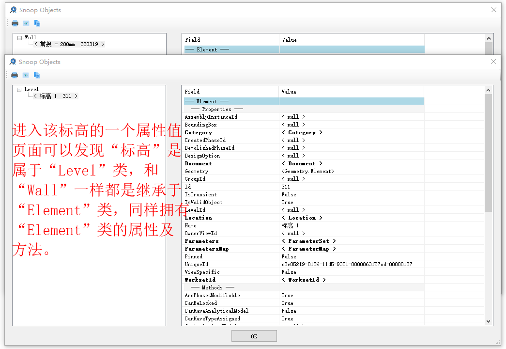506x349 pixels.
Task: Select the CreatedPhaseId field
Action: 205,140
